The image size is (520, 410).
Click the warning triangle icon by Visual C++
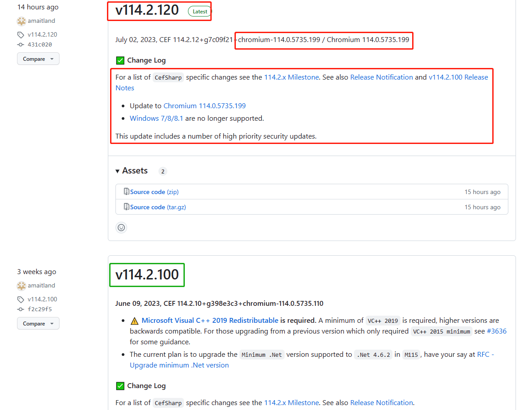click(x=134, y=321)
